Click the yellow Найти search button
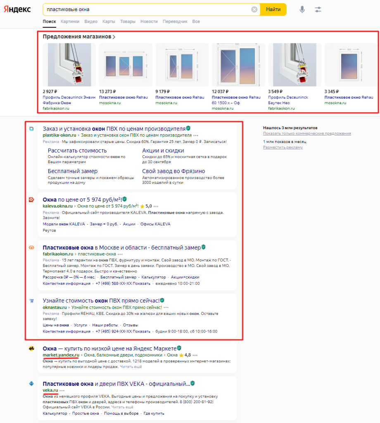This screenshot has width=380, height=423. coord(273,10)
